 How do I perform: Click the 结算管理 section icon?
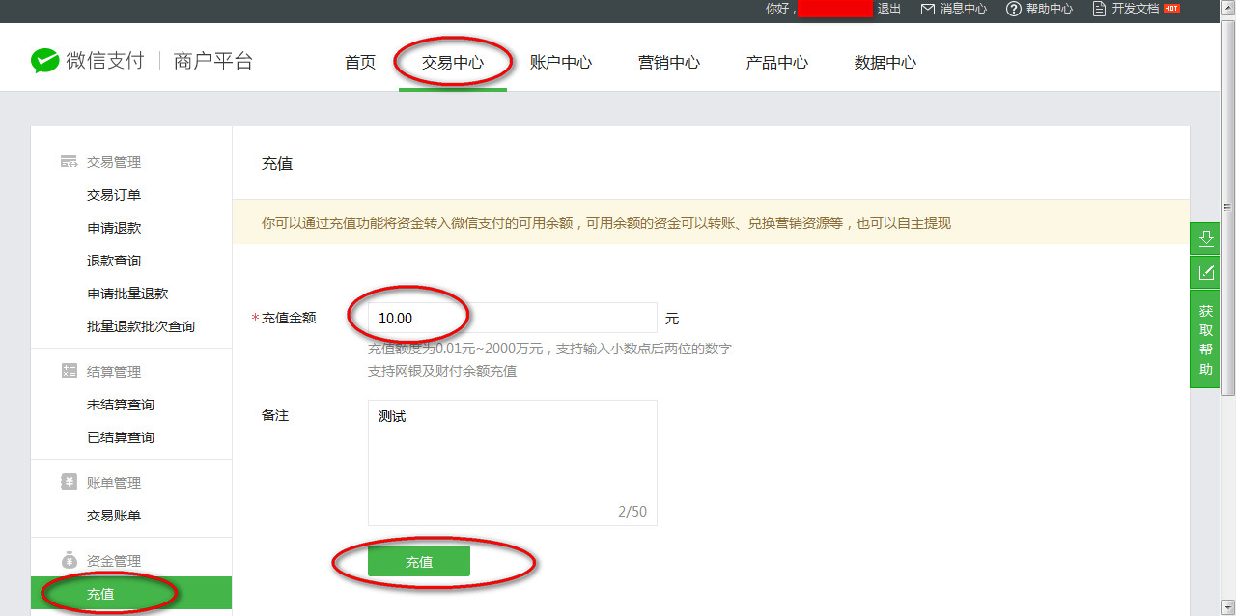pos(69,372)
